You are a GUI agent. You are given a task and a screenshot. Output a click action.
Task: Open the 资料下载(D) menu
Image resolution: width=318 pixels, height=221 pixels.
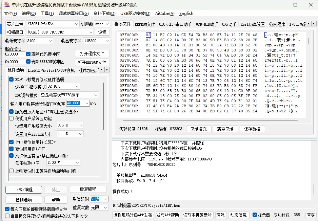coord(104,14)
